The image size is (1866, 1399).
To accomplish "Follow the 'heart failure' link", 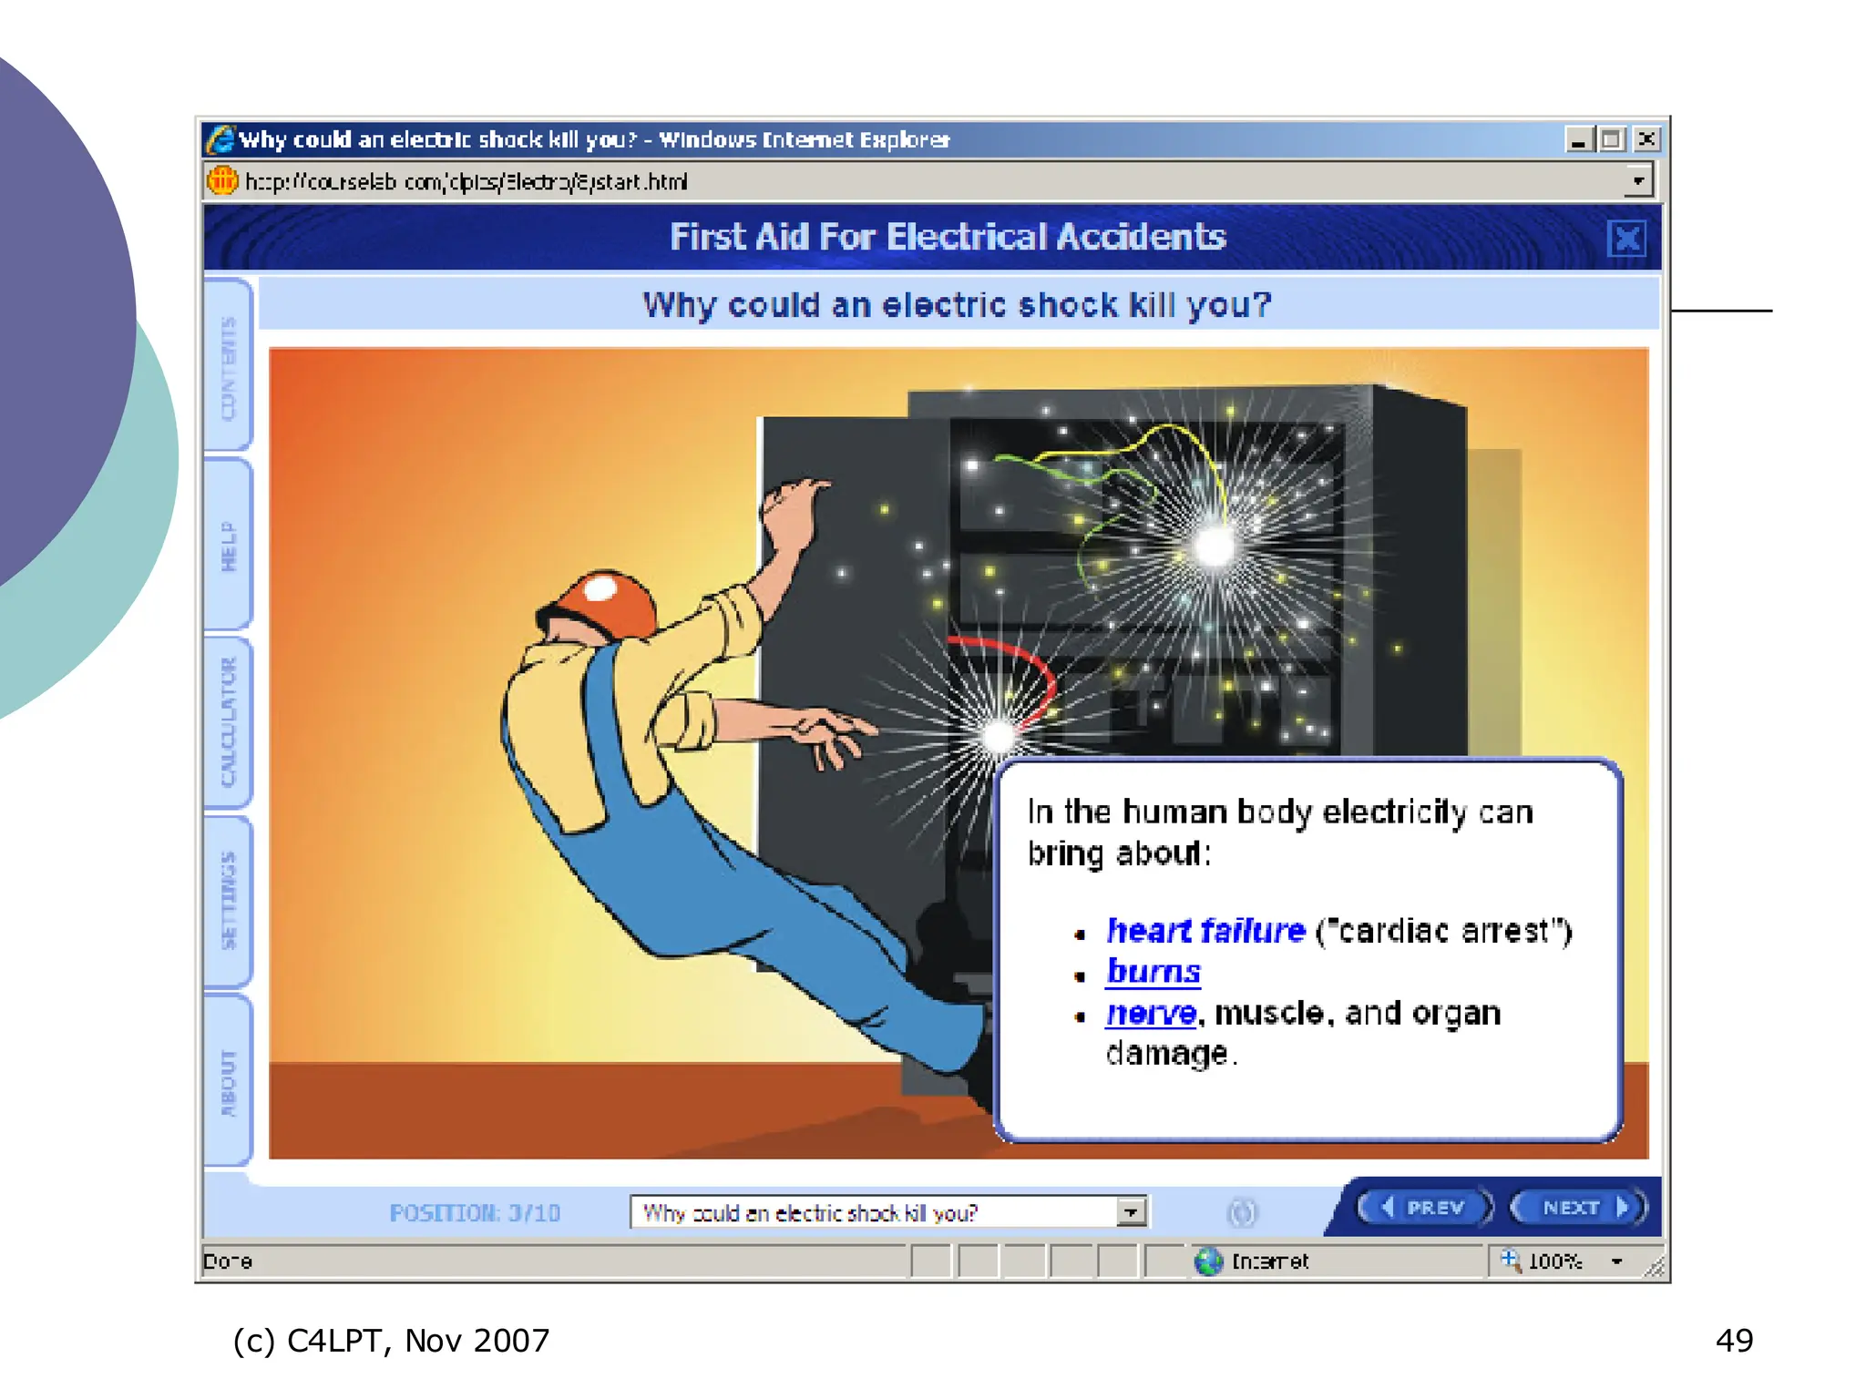I will [1205, 931].
